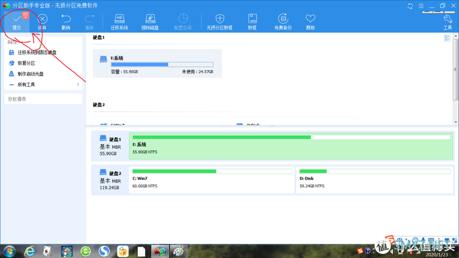Toggle the disk view layout icon
459x258 pixels.
tap(447, 38)
